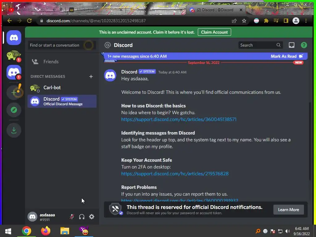Image resolution: width=316 pixels, height=237 pixels.
Task: Open a new browser tab
Action: (252, 10)
